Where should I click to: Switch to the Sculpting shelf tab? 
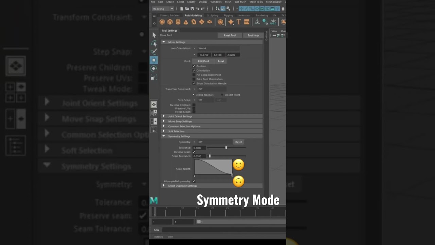[x=213, y=15]
